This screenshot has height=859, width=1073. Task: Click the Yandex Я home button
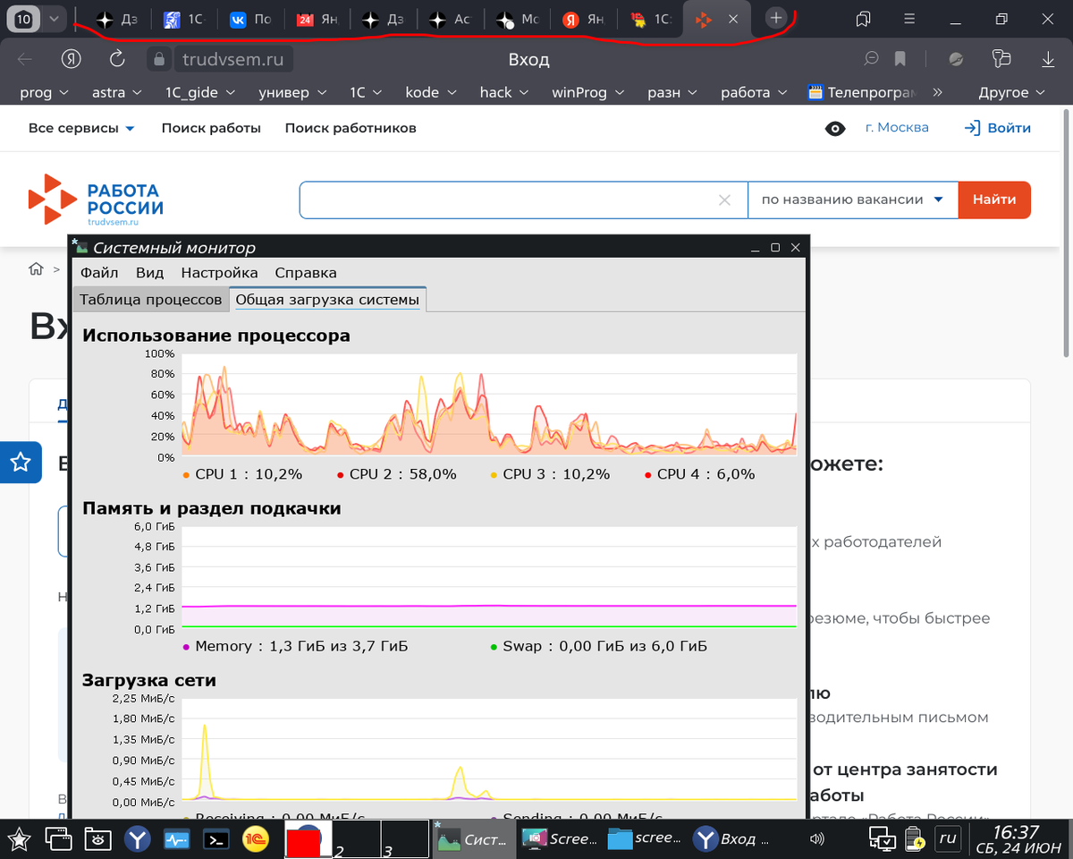[x=72, y=59]
